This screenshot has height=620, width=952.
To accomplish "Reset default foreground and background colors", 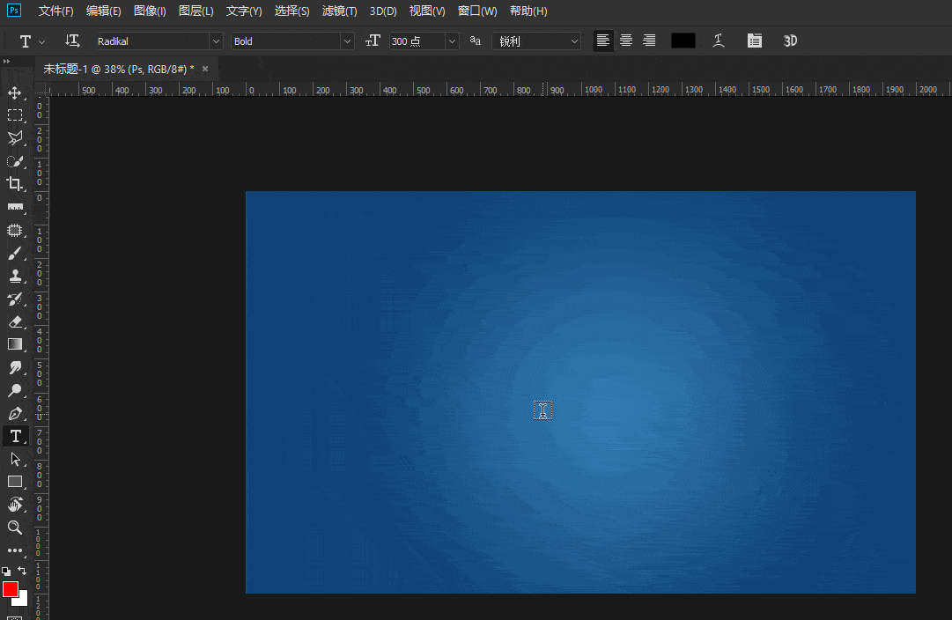I will pyautogui.click(x=6, y=572).
